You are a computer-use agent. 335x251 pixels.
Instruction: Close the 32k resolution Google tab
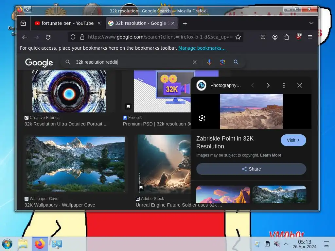pyautogui.click(x=173, y=23)
